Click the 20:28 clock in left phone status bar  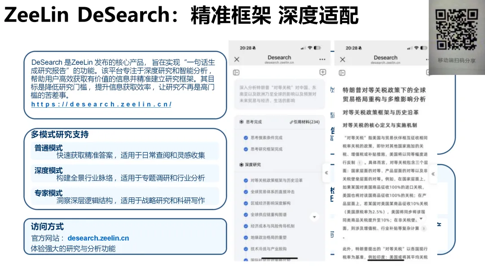246,48
